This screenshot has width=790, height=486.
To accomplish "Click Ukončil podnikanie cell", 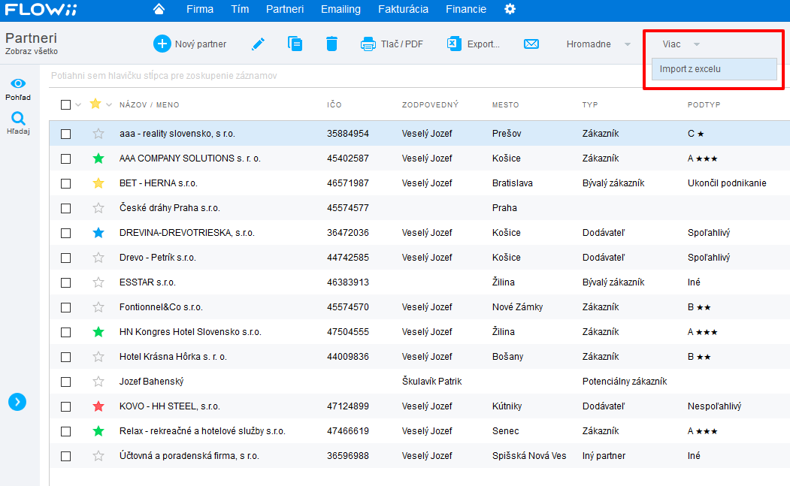I will pyautogui.click(x=727, y=183).
